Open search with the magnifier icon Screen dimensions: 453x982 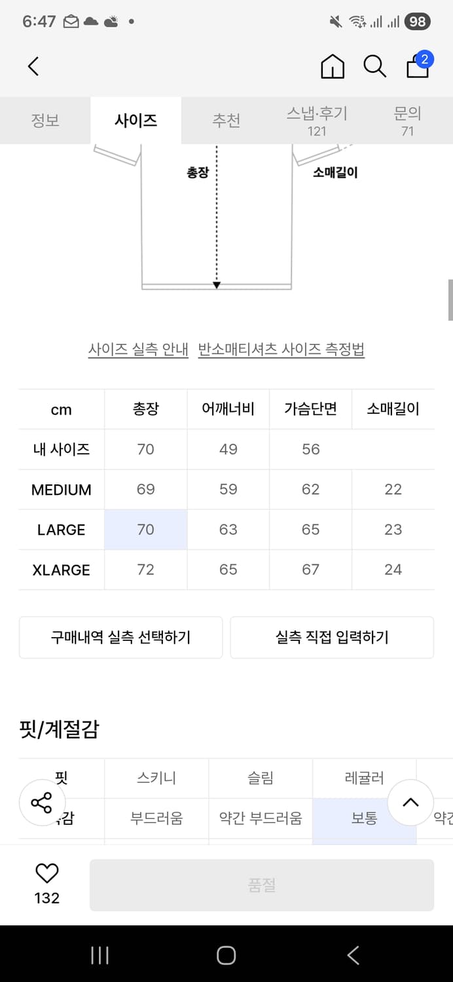tap(374, 66)
